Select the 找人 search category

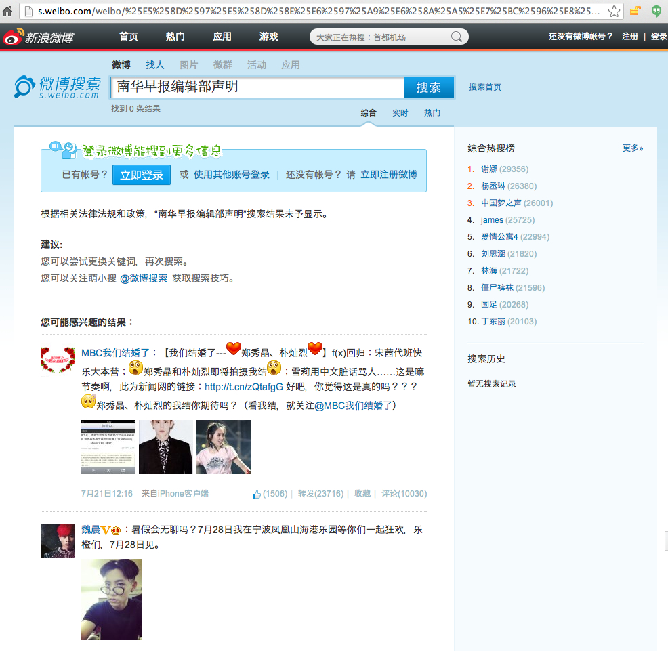tap(154, 65)
